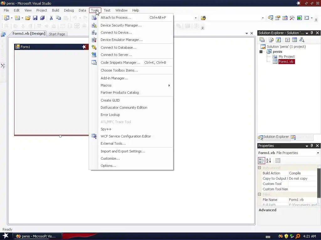This screenshot has height=240, width=321.
Task: Select Form1.vb in Solution Explorer
Action: pos(286,62)
